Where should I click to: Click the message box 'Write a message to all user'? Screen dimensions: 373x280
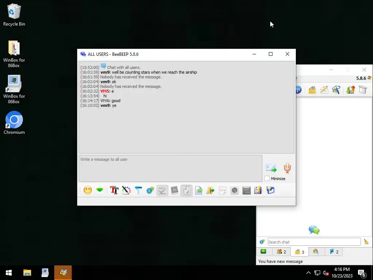pos(170,168)
